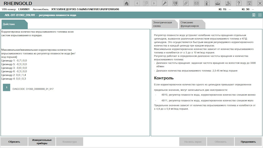Screen dimensions: 263x148
Task: Click the RHEINGOLD logo title
Action: point(18,3)
